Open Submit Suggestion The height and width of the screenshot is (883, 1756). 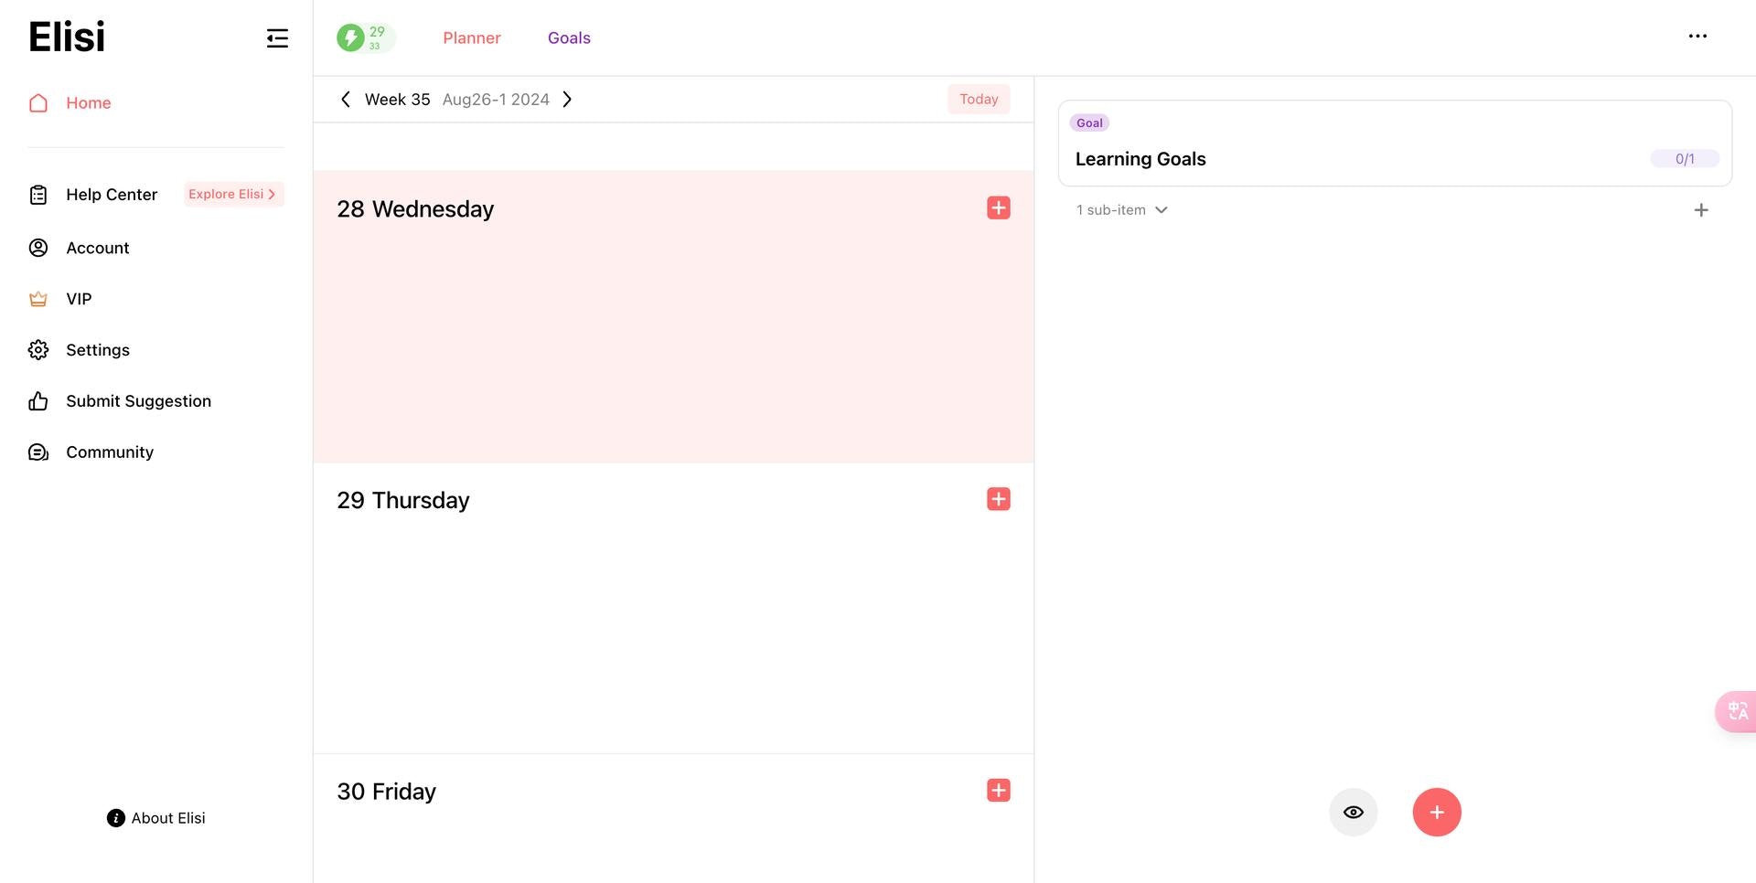click(x=138, y=401)
